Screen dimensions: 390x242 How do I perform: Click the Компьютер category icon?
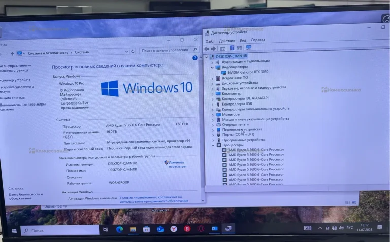pos(218,94)
